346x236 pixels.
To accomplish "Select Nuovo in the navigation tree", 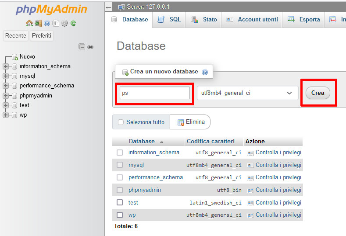I will [27, 57].
